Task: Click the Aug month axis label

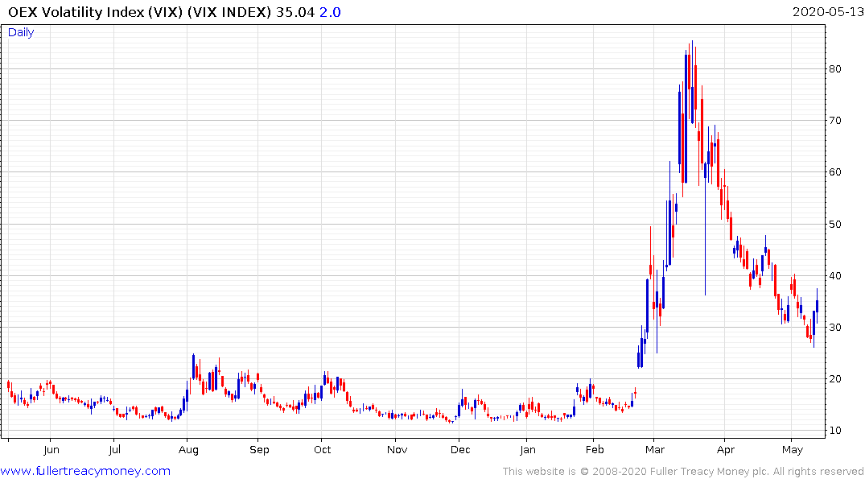Action: [188, 451]
